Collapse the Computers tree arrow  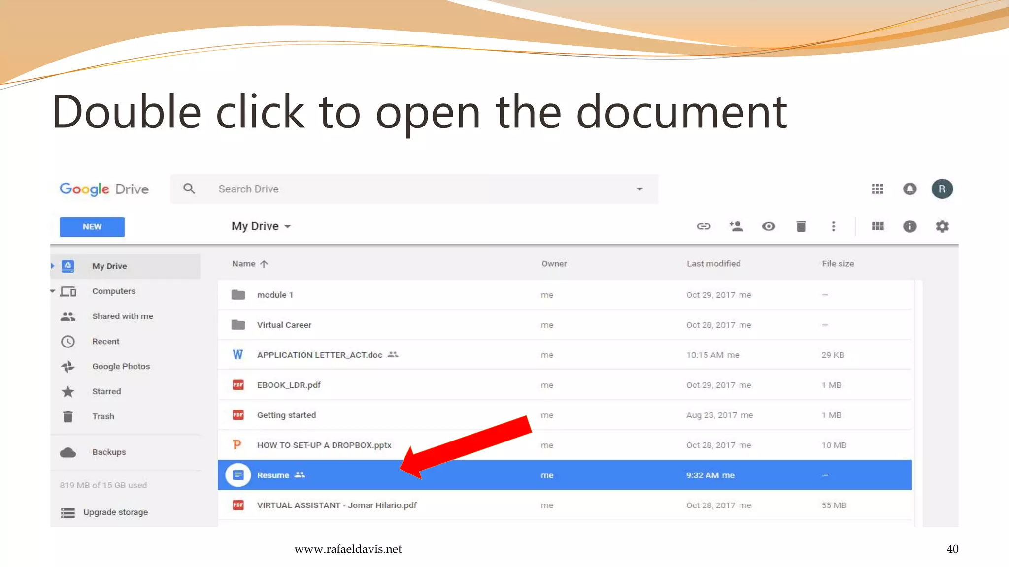point(53,291)
